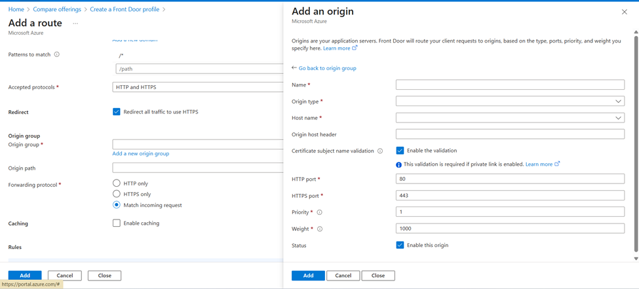The height and width of the screenshot is (289, 639).
Task: Click Go back to origin group link
Action: tap(327, 68)
